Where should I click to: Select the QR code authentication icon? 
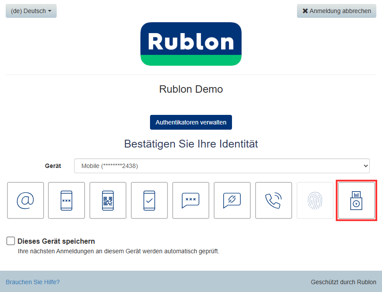click(x=108, y=200)
